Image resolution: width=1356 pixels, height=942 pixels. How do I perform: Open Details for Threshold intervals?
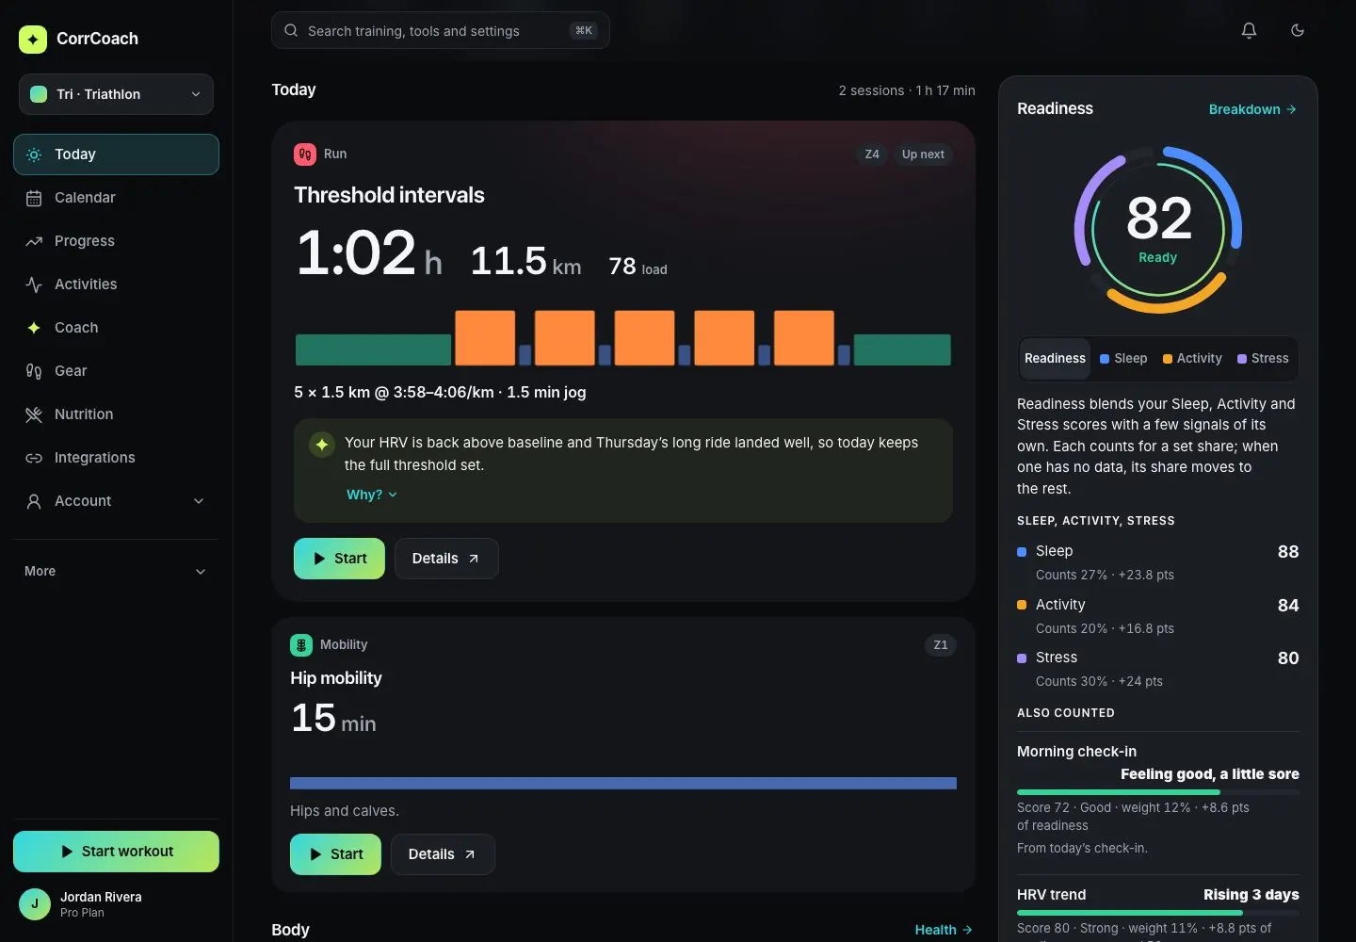pos(446,559)
